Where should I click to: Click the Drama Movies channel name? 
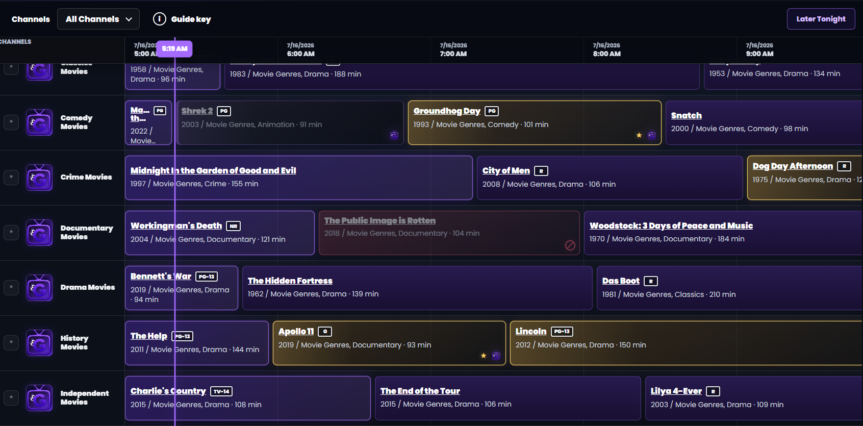coord(88,287)
